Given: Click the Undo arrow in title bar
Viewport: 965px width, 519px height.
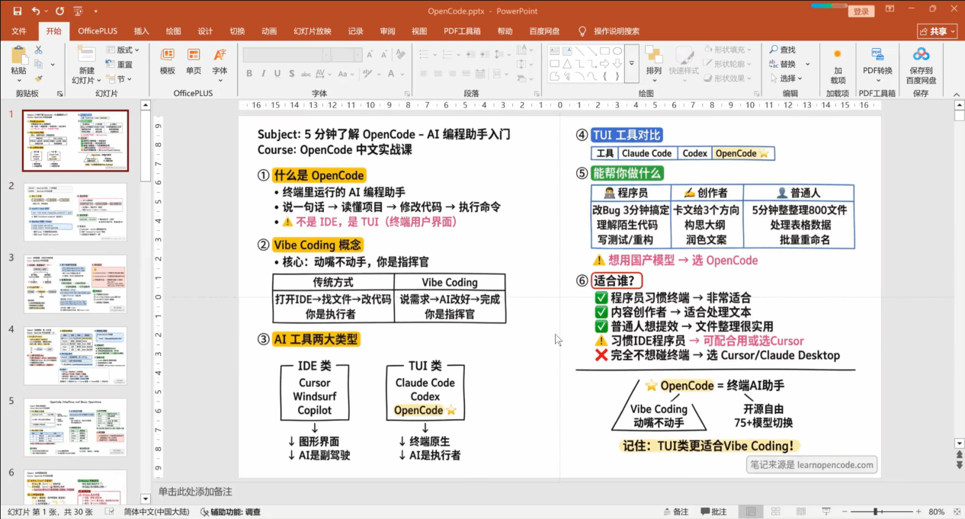Looking at the screenshot, I should tap(36, 11).
